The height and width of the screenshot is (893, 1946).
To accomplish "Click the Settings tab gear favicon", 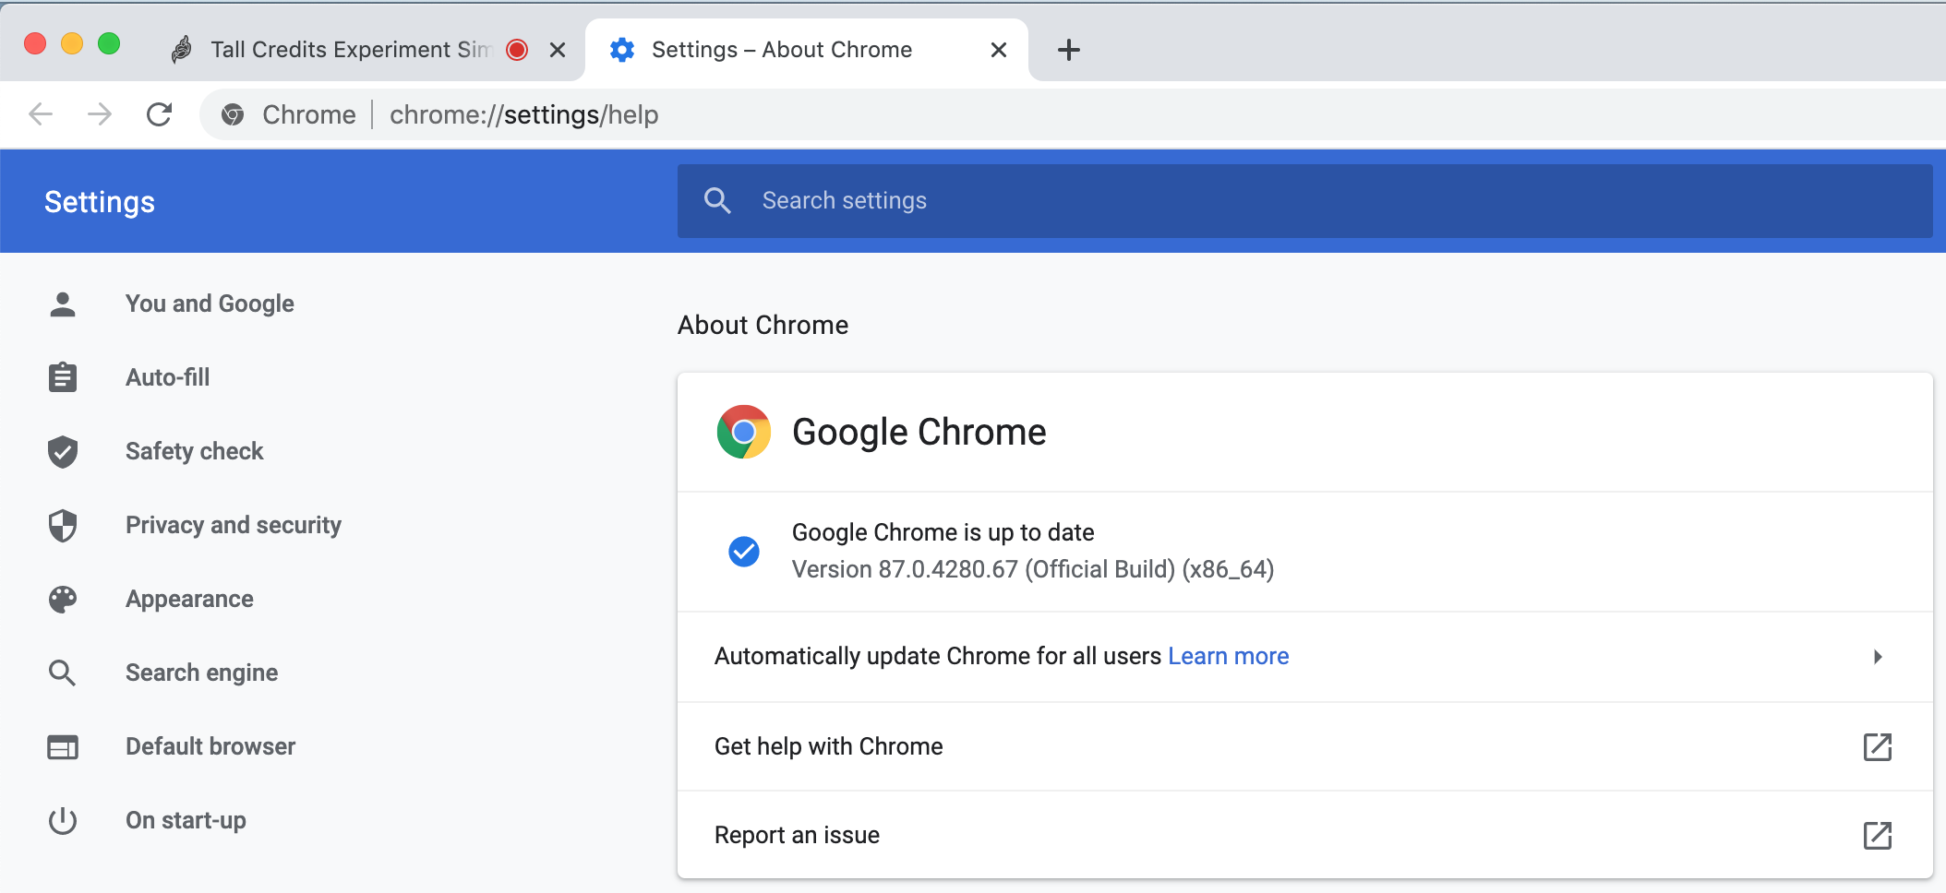I will click(622, 50).
